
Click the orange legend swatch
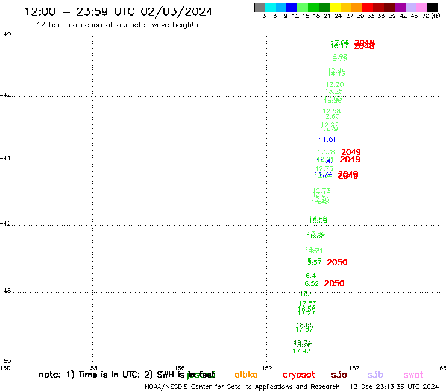(357, 7)
